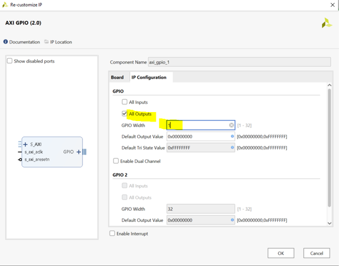This screenshot has width=339, height=266.
Task: Click the IP Location folder icon
Action: click(47, 42)
